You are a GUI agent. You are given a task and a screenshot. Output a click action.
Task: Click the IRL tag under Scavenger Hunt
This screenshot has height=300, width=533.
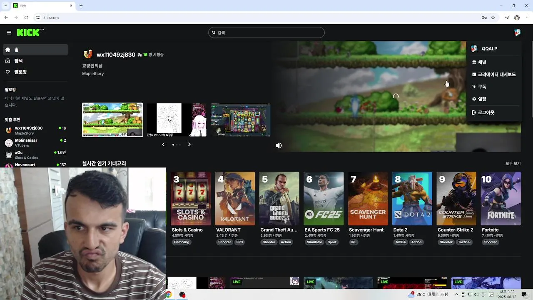coord(354,242)
